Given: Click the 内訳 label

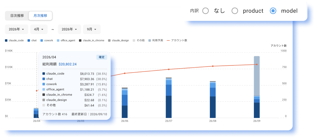Looking at the screenshot, I should [x=194, y=11].
